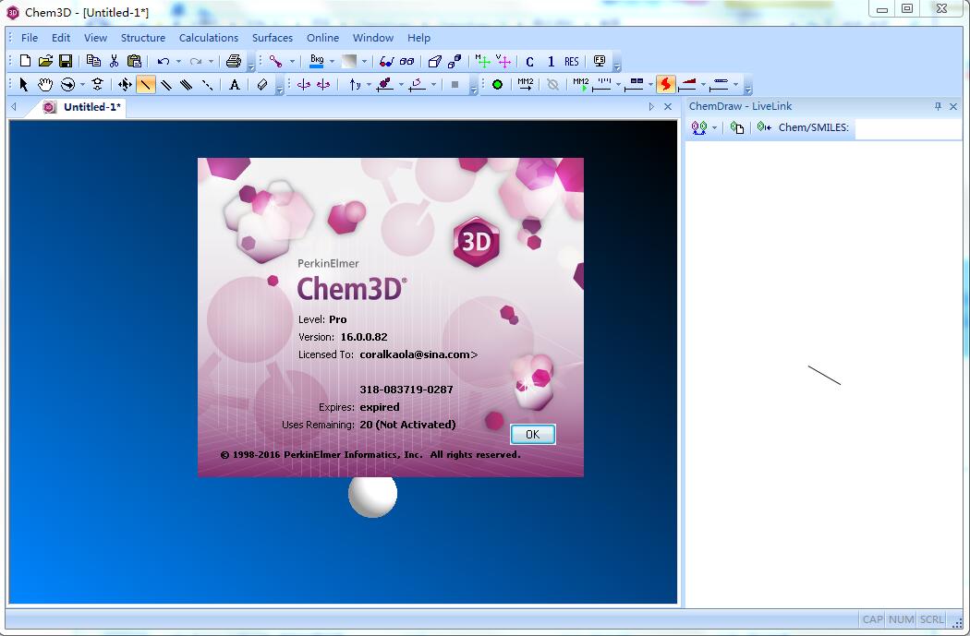The width and height of the screenshot is (970, 636).
Task: Select the single bond drawing tool
Action: click(144, 84)
